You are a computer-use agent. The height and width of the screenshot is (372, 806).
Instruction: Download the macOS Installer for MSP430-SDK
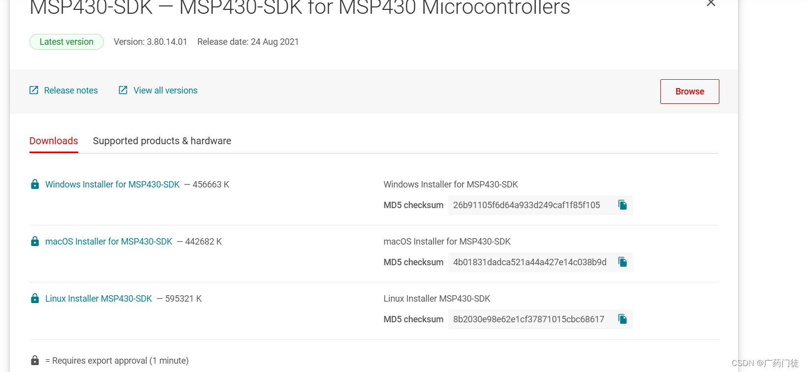click(108, 241)
